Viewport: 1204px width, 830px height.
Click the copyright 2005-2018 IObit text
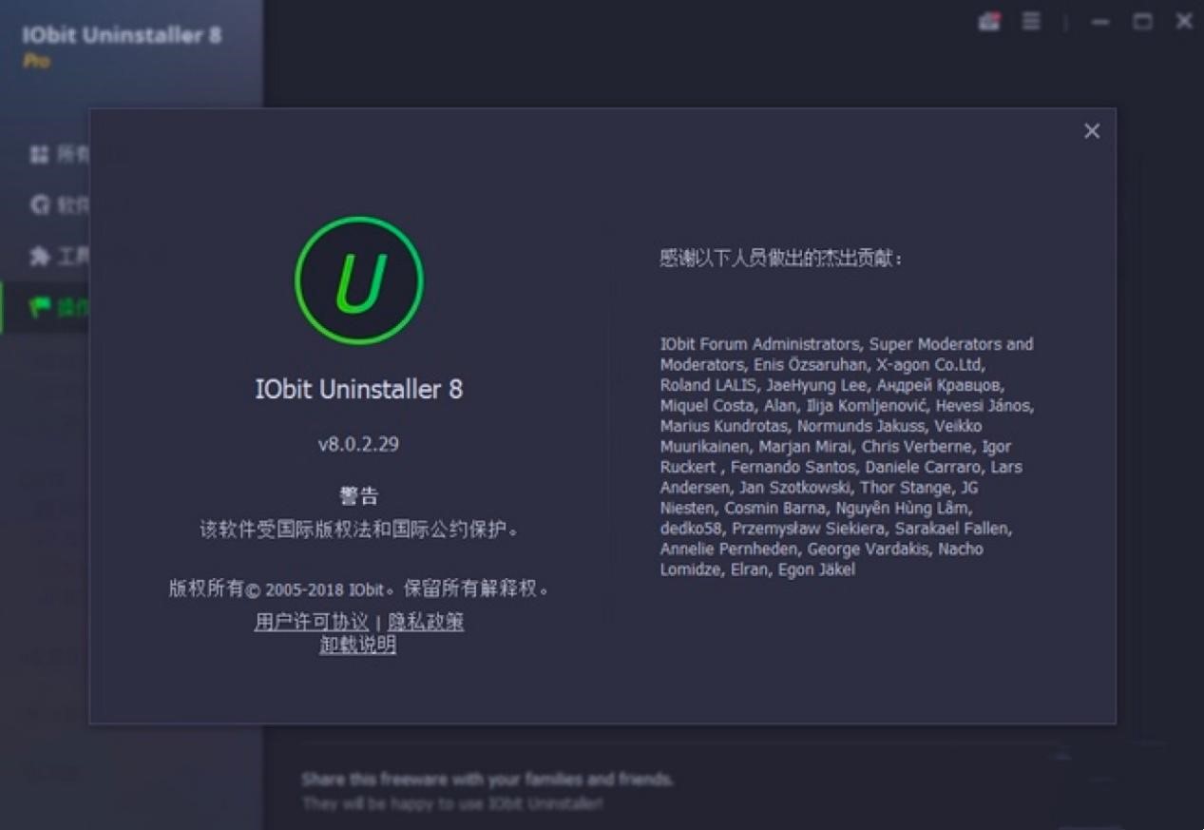pyautogui.click(x=356, y=588)
